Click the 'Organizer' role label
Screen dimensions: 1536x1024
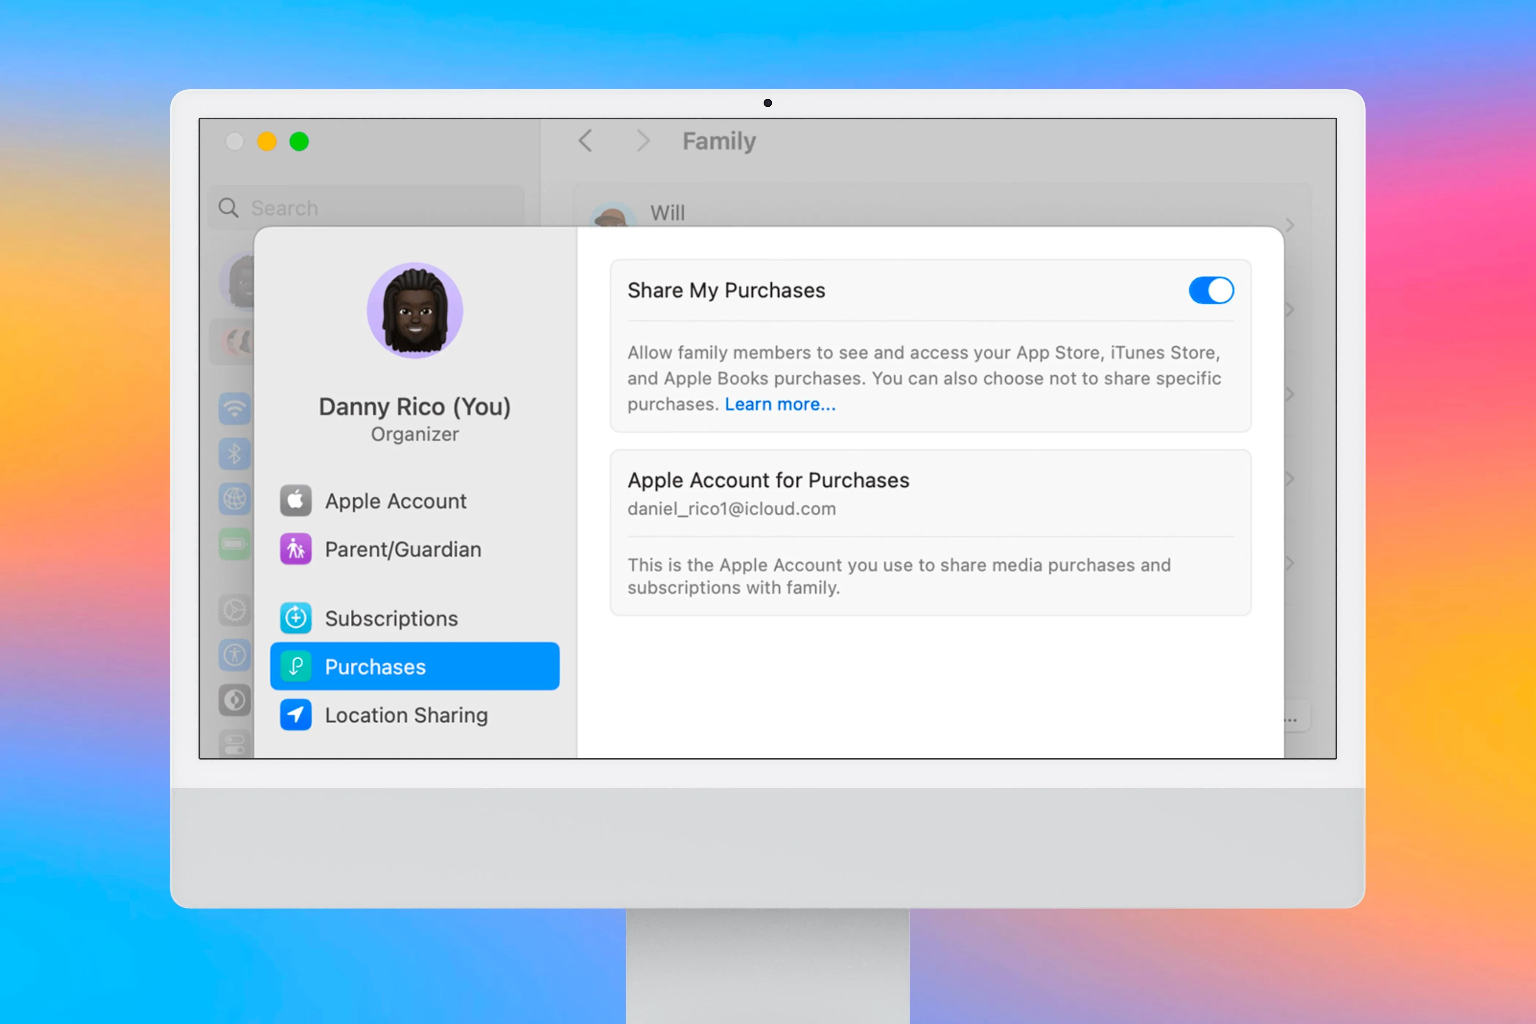415,434
